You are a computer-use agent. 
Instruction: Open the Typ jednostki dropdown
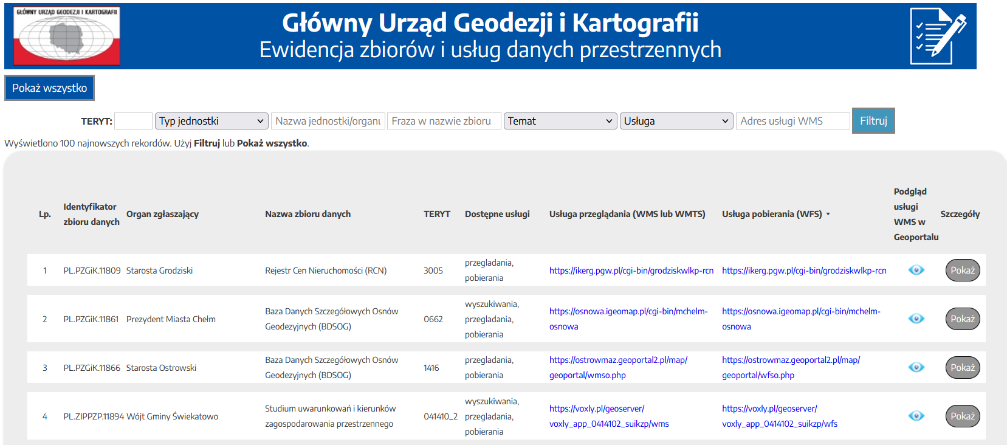(x=211, y=121)
